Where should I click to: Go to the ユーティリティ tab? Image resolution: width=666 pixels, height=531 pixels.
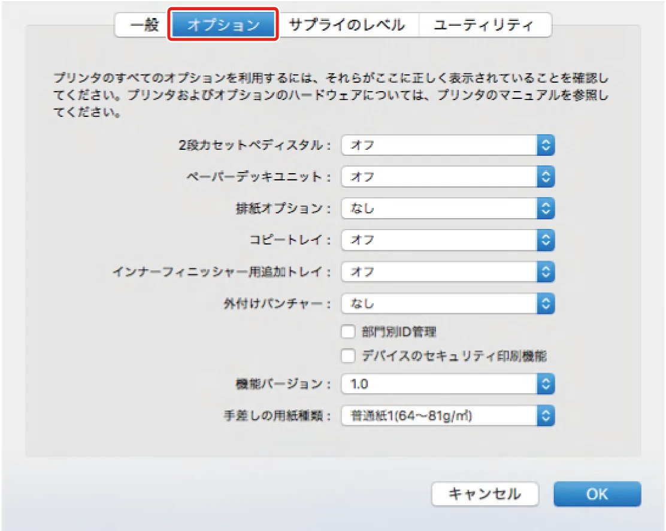(485, 25)
